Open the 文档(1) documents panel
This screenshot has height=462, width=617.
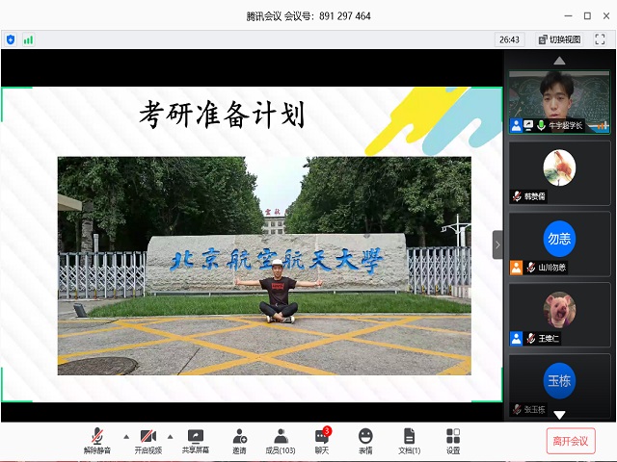pyautogui.click(x=409, y=441)
